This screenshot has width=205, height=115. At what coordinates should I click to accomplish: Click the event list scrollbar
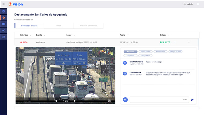pos(199,44)
